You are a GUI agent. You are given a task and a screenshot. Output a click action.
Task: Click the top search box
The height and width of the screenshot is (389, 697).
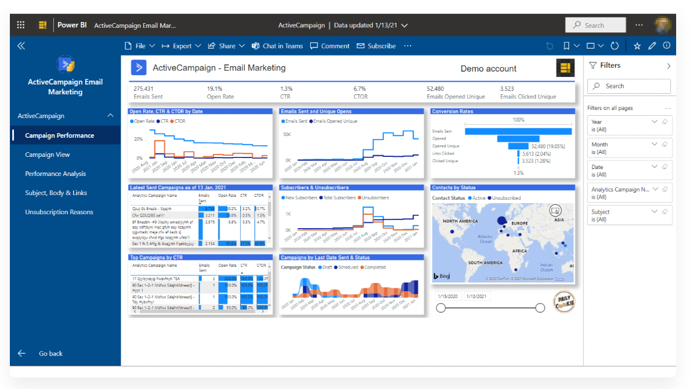pos(596,25)
